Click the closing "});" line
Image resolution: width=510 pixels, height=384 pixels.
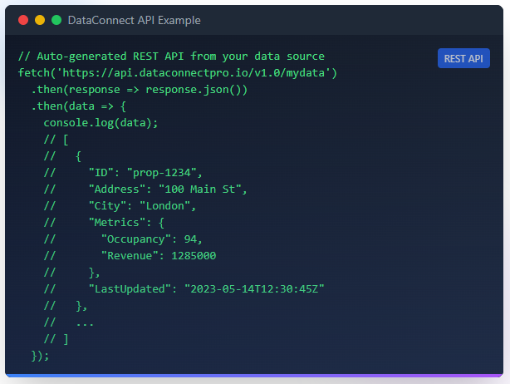(40, 356)
